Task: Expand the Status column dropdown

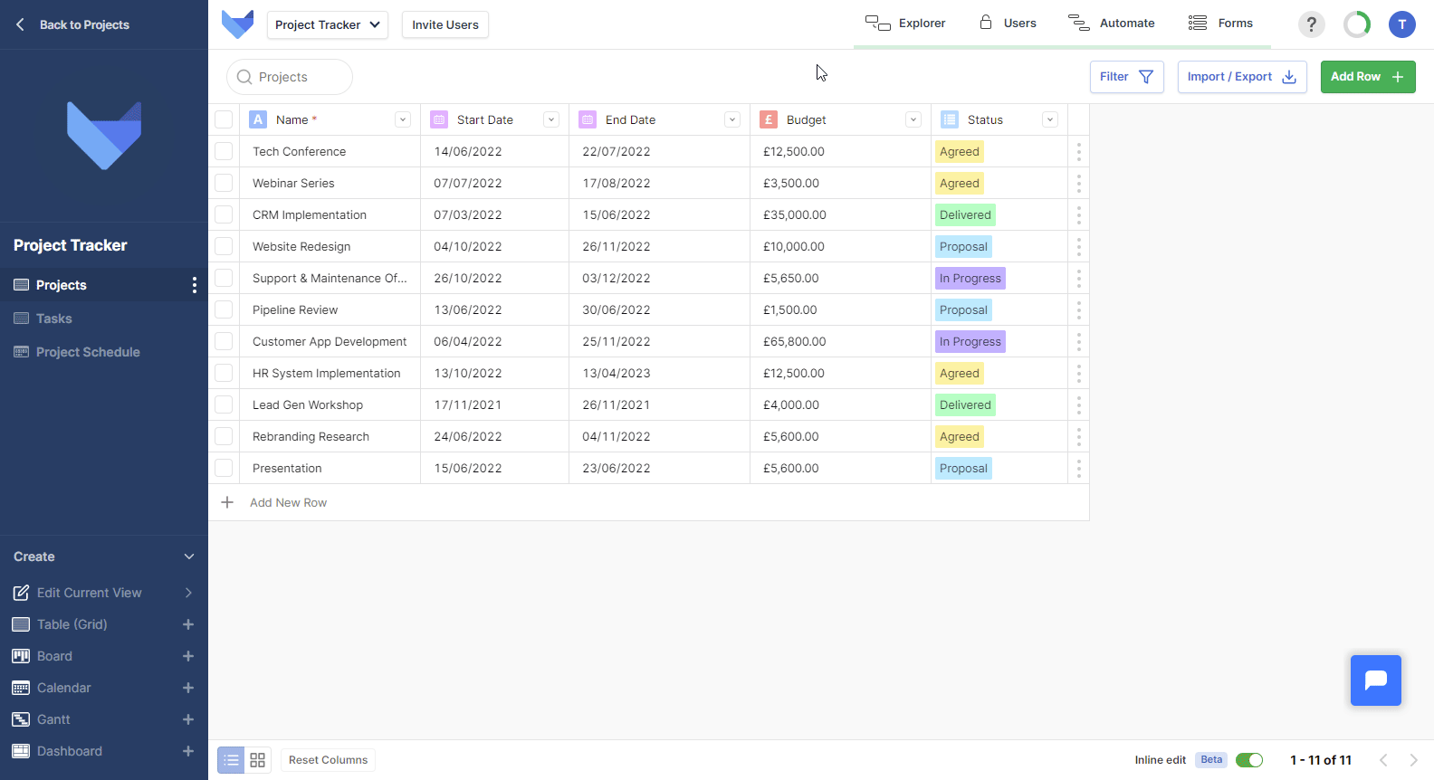Action: click(1050, 119)
